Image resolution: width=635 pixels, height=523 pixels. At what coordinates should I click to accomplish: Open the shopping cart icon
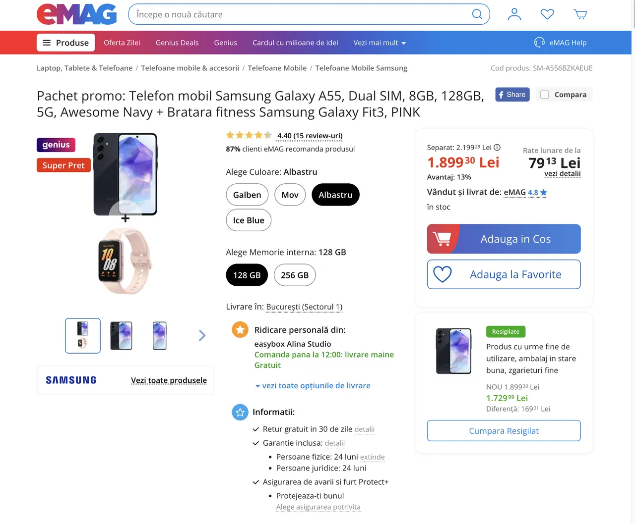coord(580,14)
